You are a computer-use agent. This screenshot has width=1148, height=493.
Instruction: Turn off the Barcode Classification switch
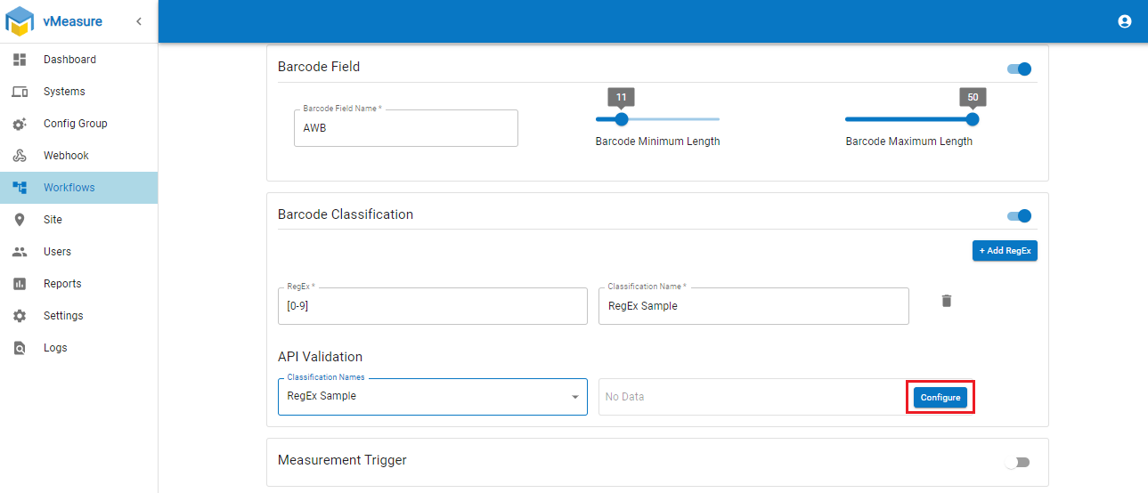1019,215
